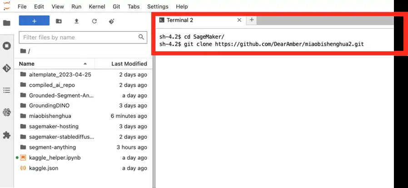
Task: Click the upload files arrow icon
Action: tap(76, 21)
